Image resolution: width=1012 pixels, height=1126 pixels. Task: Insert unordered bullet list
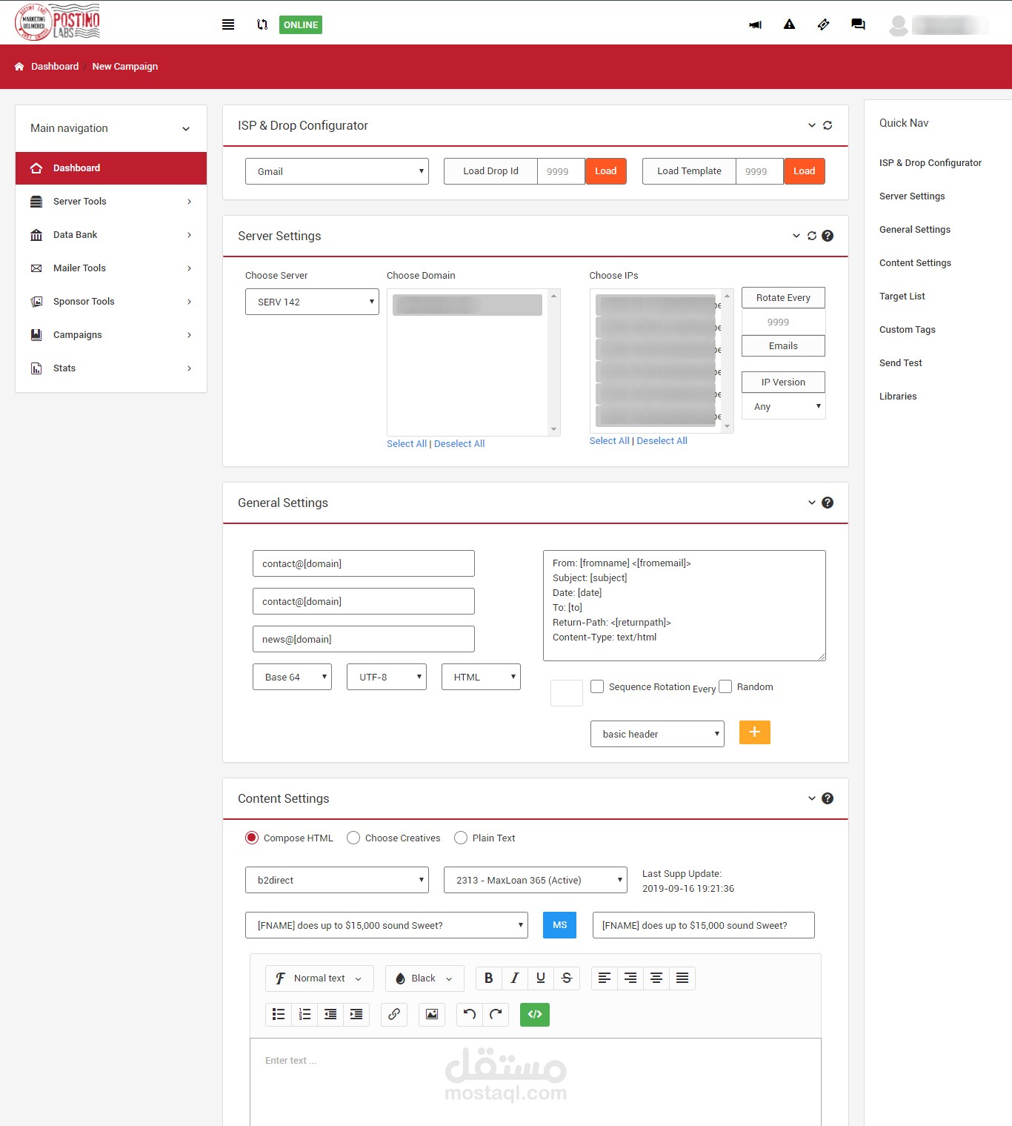[x=279, y=1014]
